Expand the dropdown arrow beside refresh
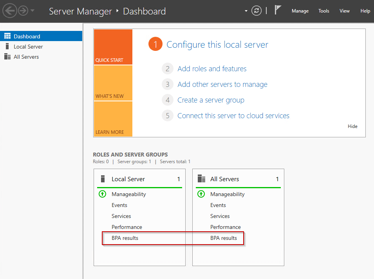Viewport: 374px width, 279px height. [x=246, y=11]
